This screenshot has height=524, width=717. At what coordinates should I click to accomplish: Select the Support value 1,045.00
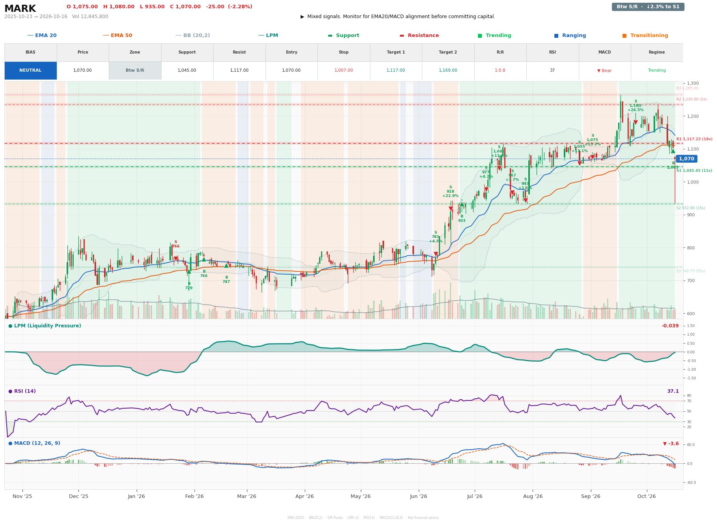(187, 71)
